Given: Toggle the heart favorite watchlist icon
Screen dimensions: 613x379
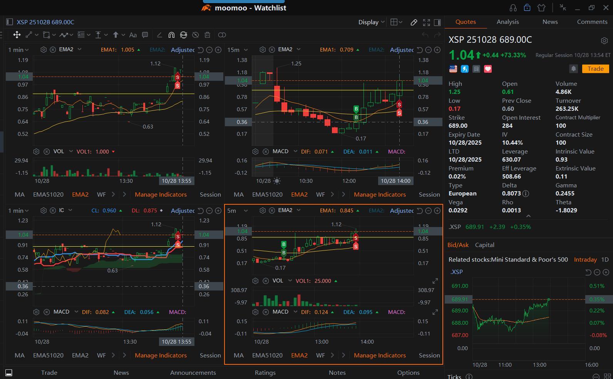Looking at the screenshot, I should point(488,69).
